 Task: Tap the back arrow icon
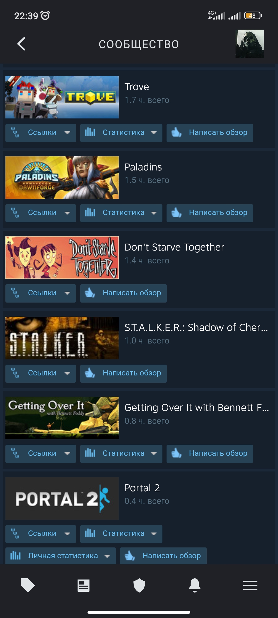21,44
